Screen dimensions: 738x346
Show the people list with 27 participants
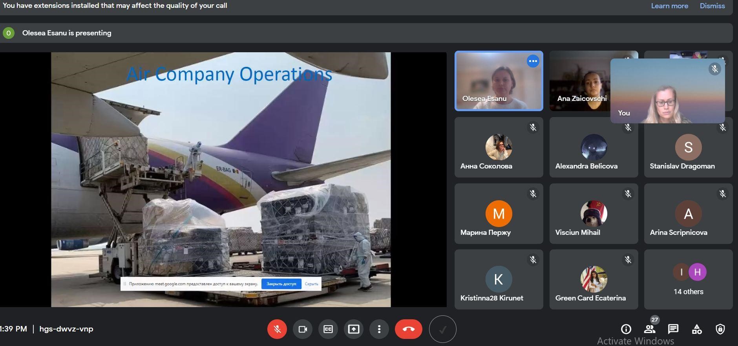point(649,329)
